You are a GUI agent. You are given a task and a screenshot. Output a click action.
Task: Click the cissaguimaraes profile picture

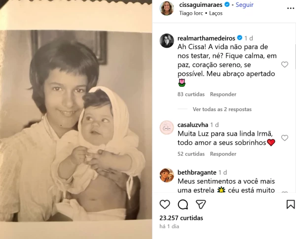pyautogui.click(x=167, y=8)
